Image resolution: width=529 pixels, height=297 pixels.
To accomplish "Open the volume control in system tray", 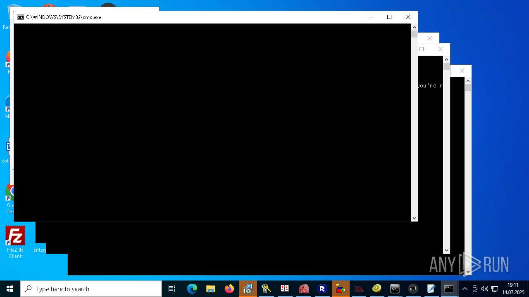I will [x=484, y=289].
